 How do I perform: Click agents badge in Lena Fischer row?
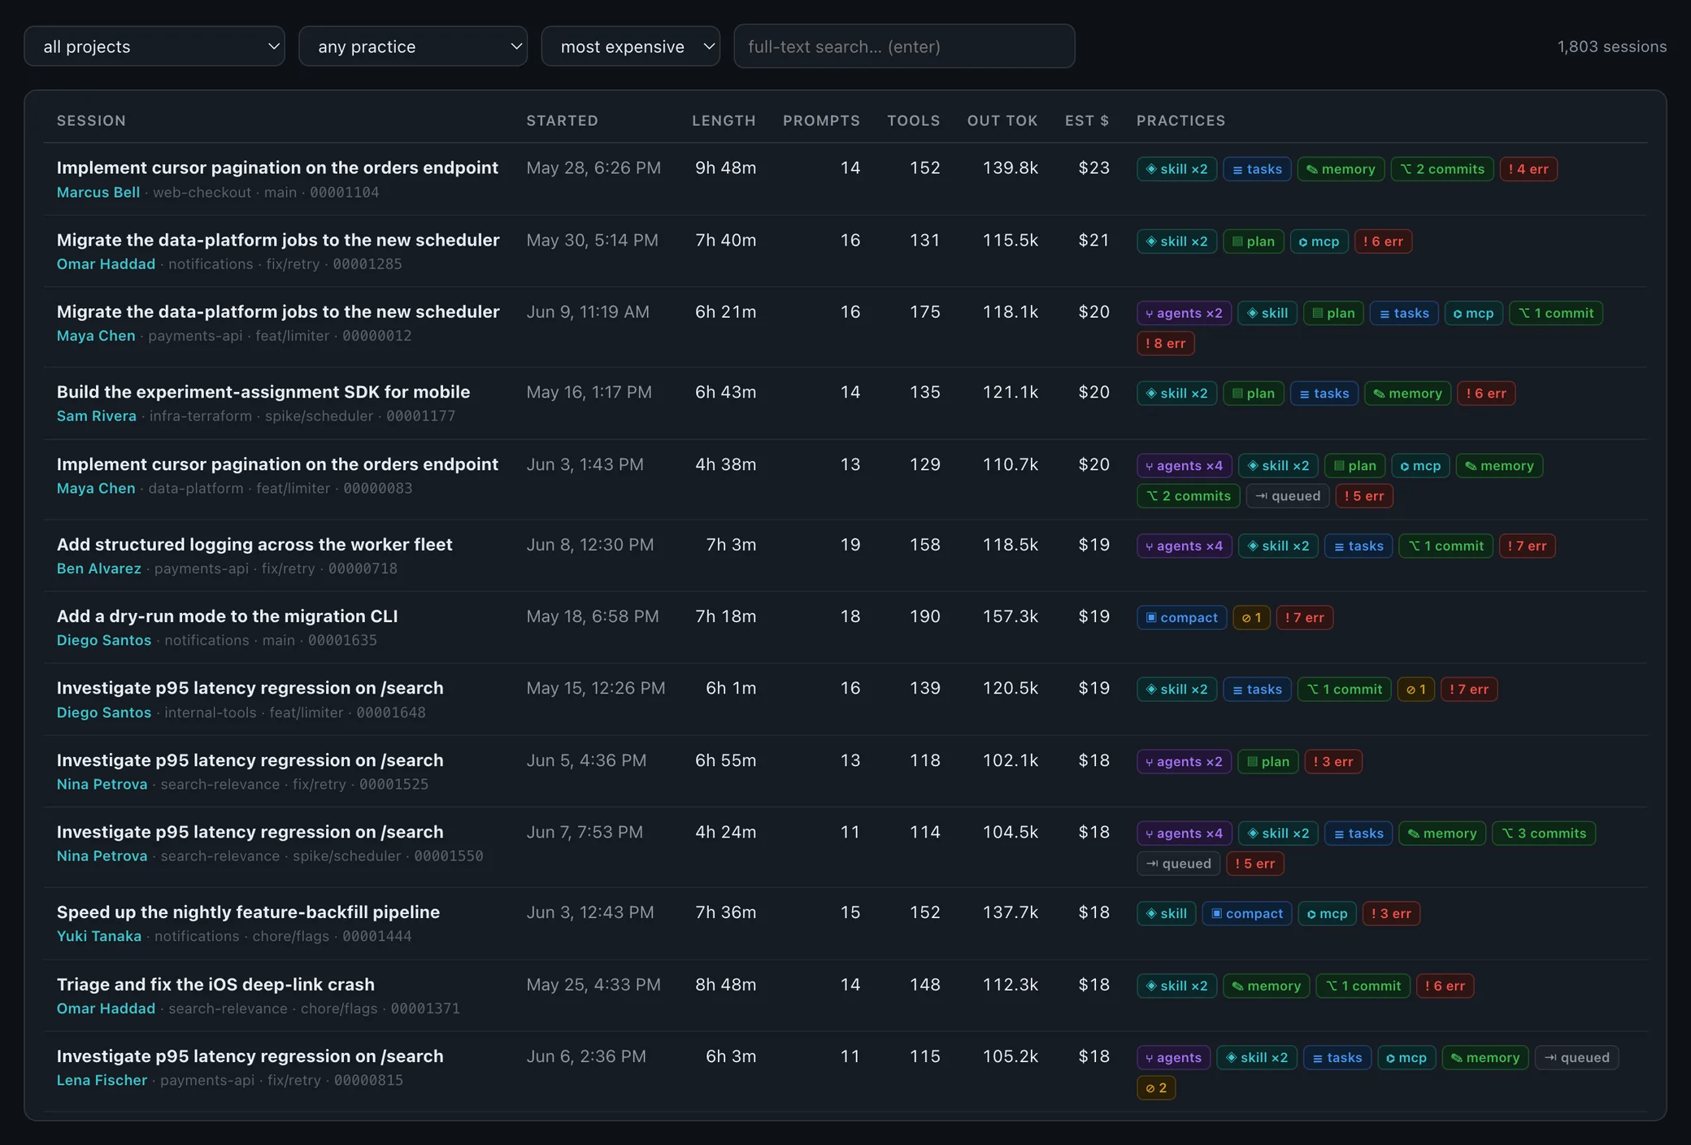1173,1058
